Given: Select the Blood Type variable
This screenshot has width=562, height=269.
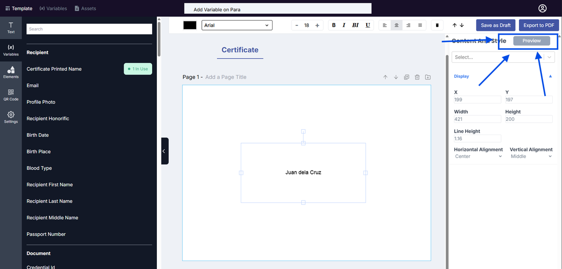Looking at the screenshot, I should 39,168.
